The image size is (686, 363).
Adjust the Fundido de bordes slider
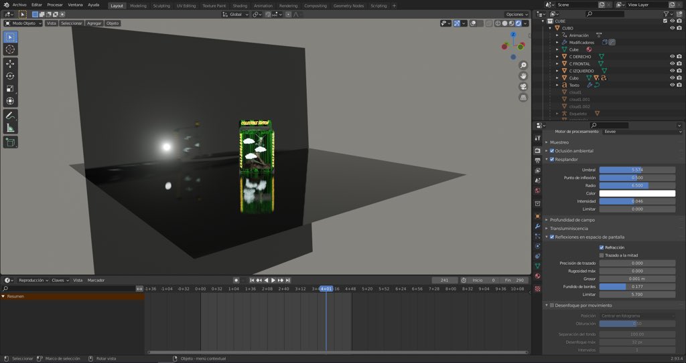pyautogui.click(x=637, y=287)
